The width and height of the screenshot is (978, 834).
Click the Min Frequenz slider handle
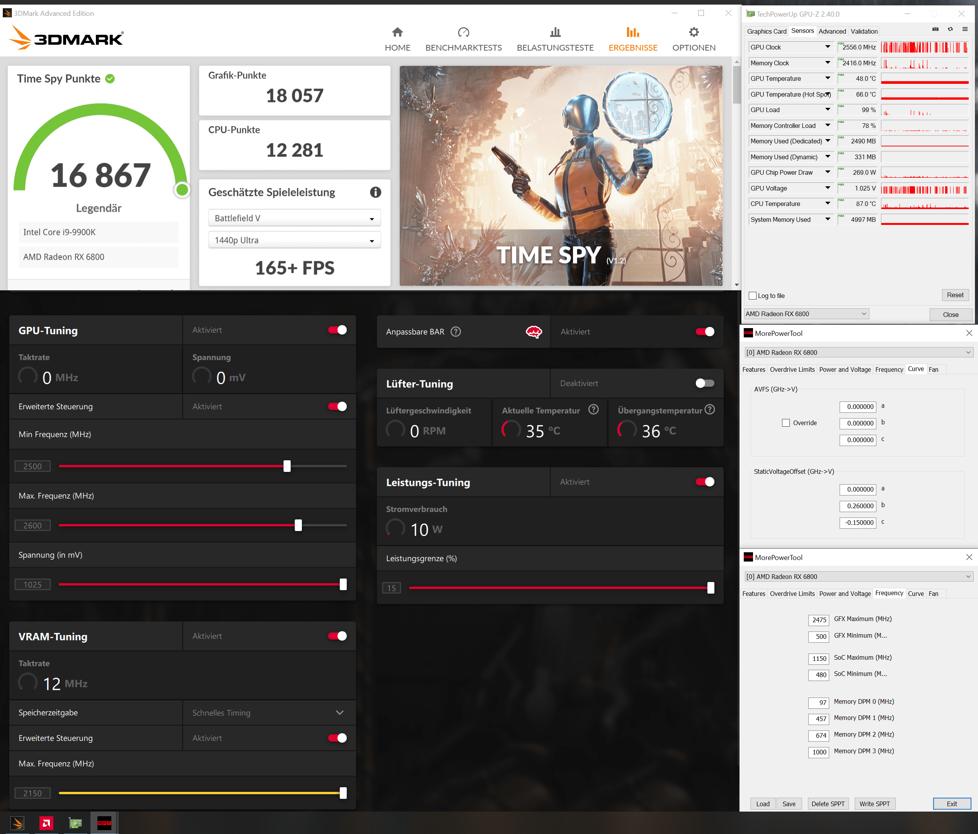pos(287,466)
